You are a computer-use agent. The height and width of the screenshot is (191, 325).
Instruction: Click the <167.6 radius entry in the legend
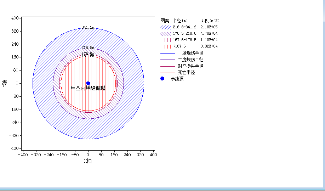[x=179, y=46]
